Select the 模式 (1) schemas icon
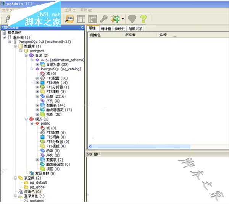Screen dimensions: 229x204 [x=32, y=119]
